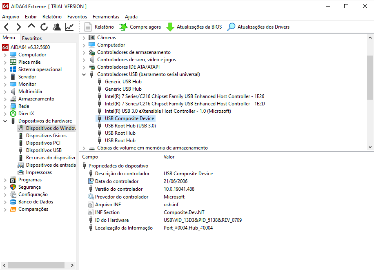Refresh the view with the circular arrow icon
The image size is (374, 270).
point(44,27)
